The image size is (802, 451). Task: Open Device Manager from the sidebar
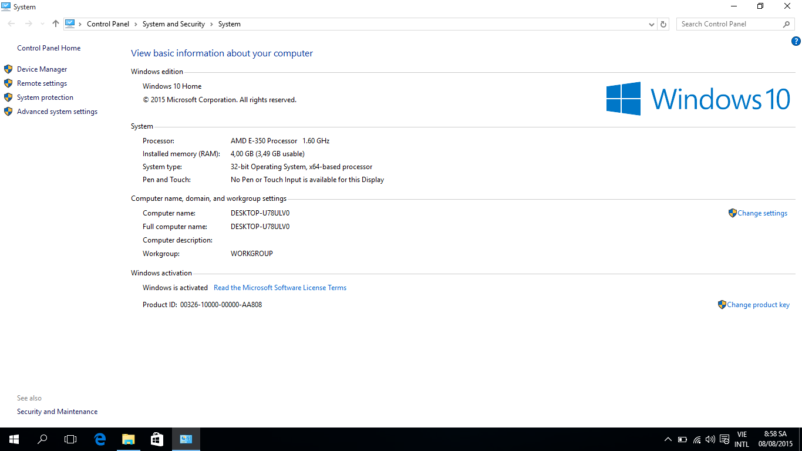(x=42, y=69)
